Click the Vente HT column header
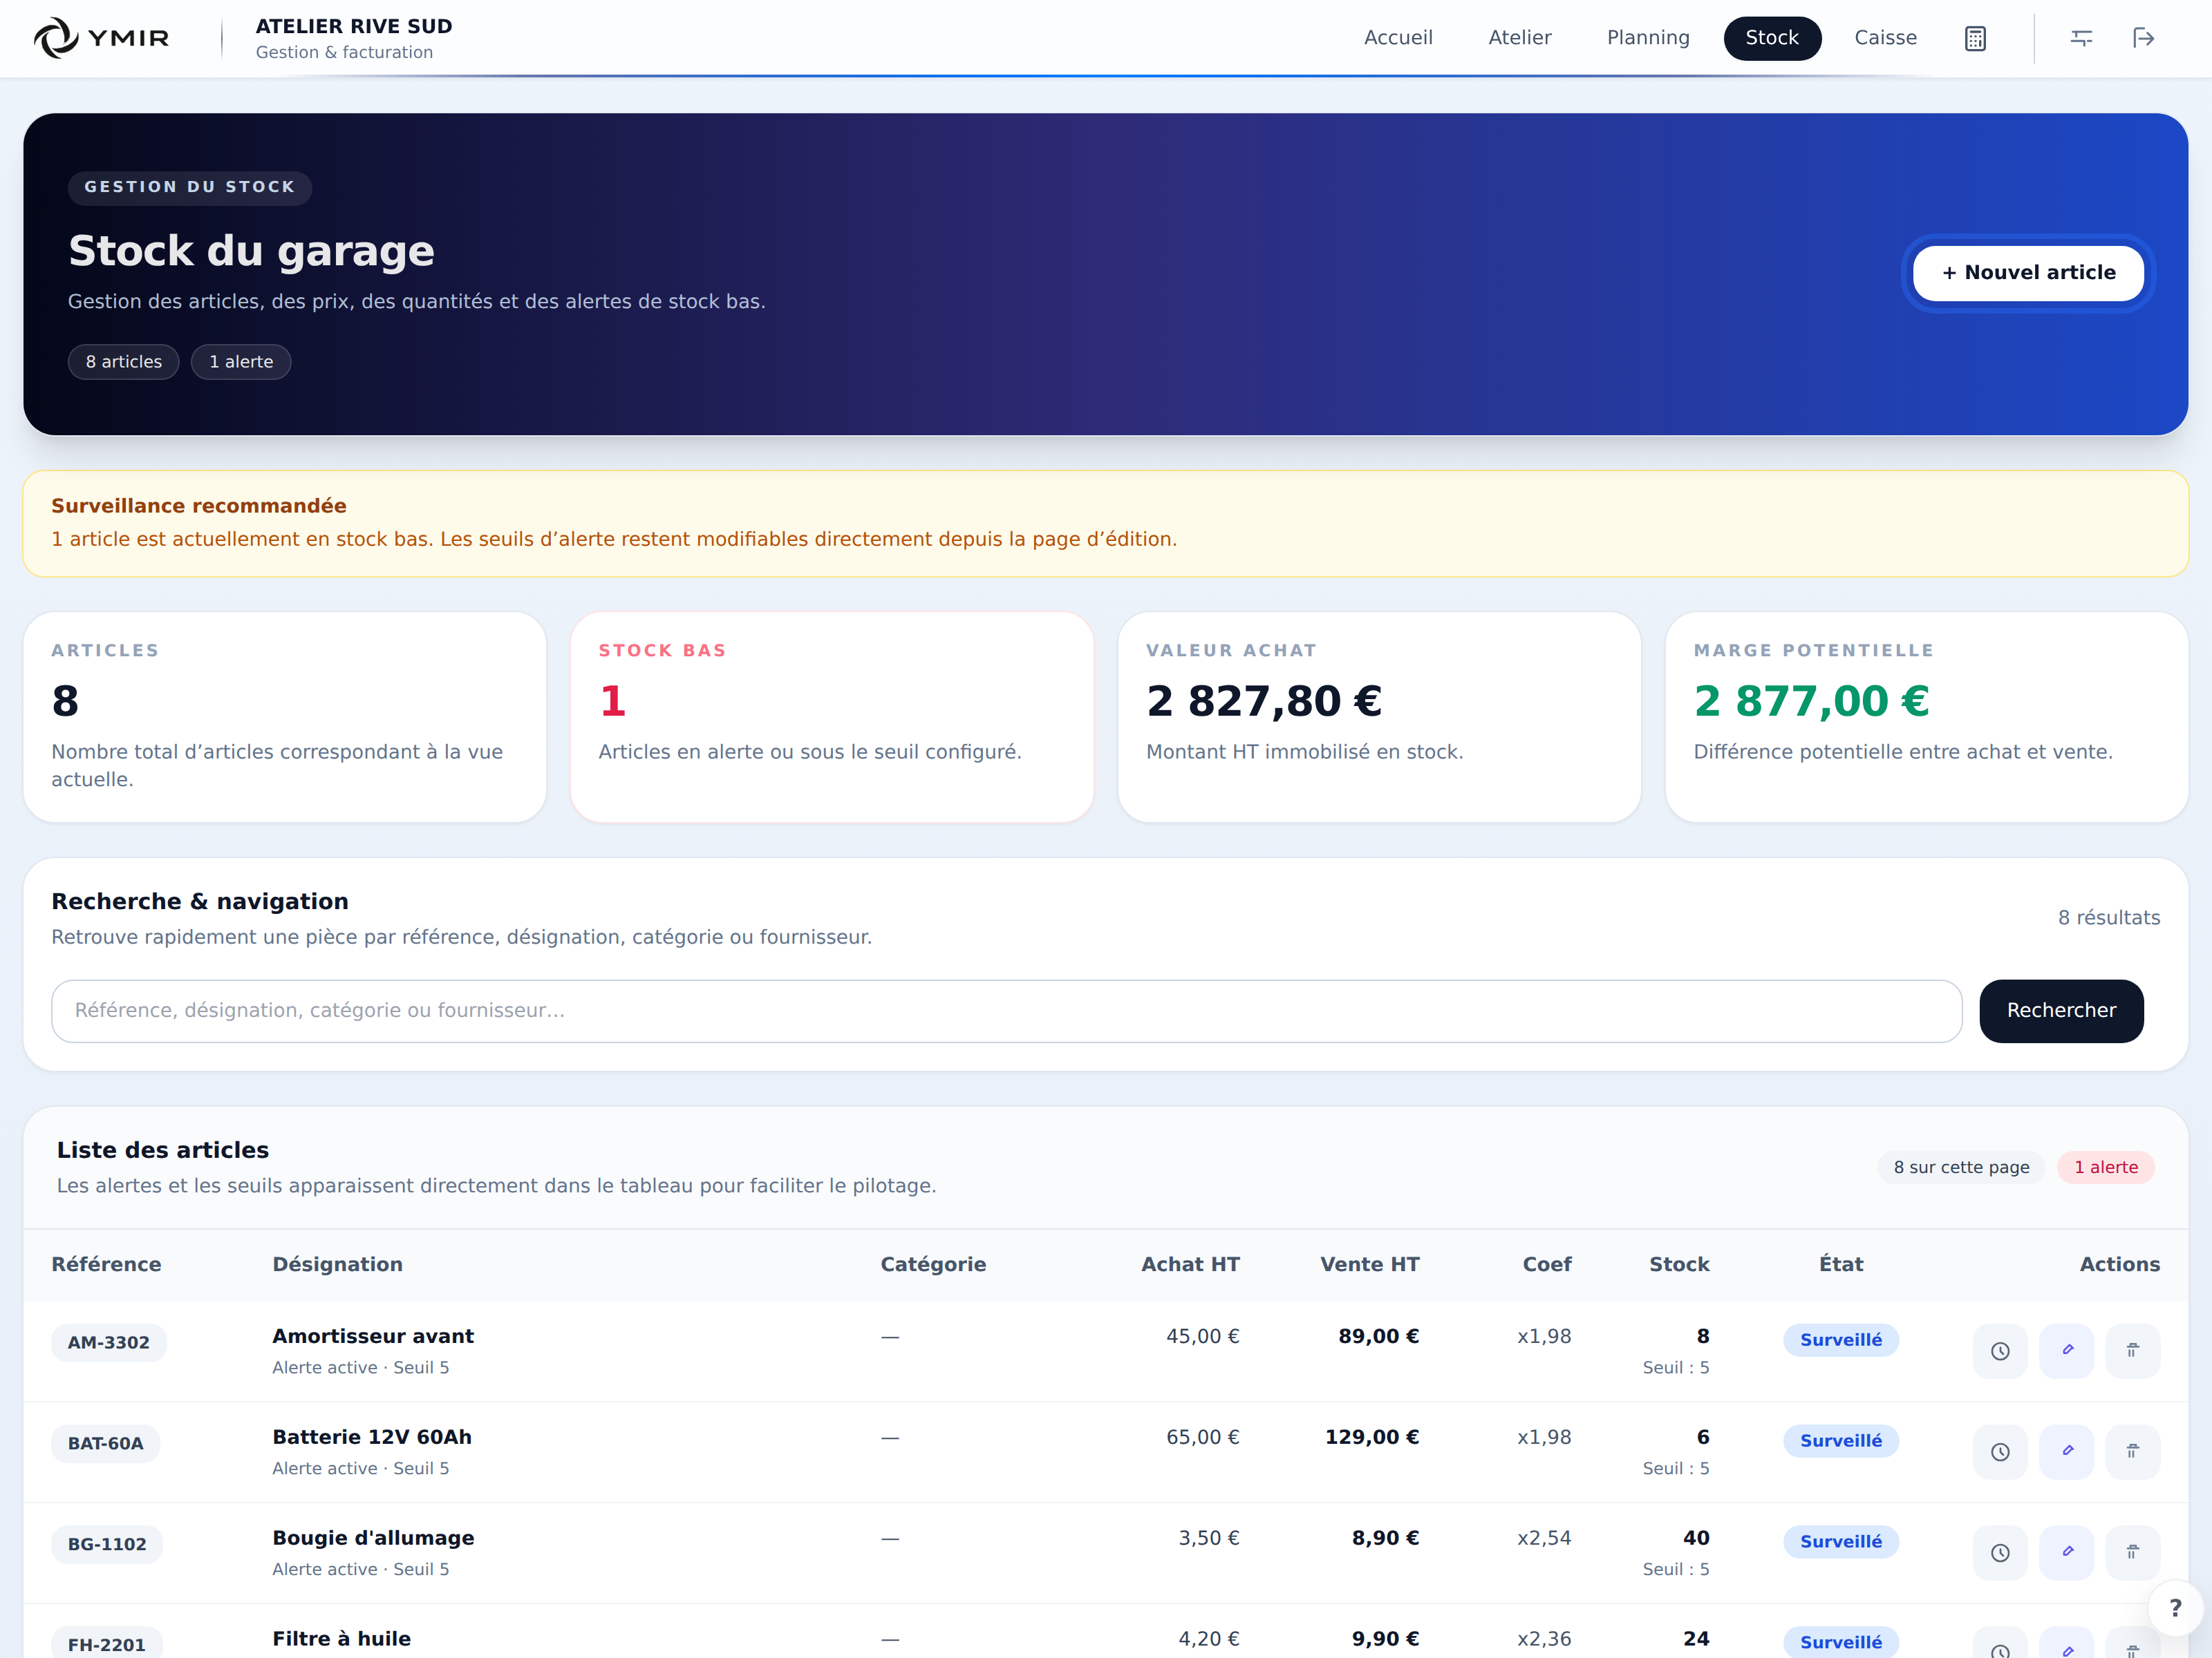This screenshot has width=2212, height=1658. click(x=1369, y=1264)
